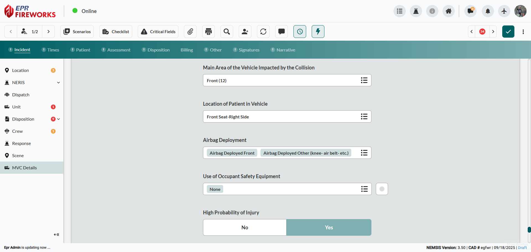Click the refresh sync icon
The image size is (531, 252).
[263, 32]
